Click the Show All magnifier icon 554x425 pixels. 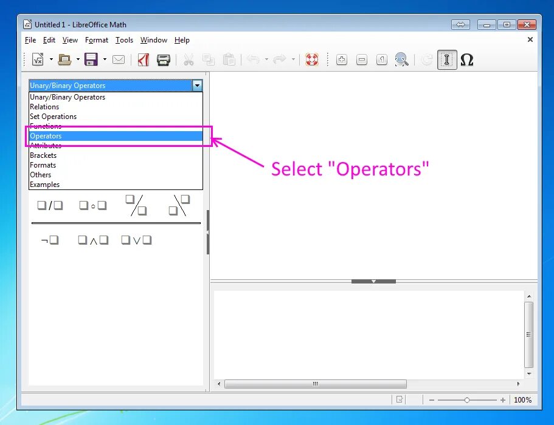click(x=402, y=59)
